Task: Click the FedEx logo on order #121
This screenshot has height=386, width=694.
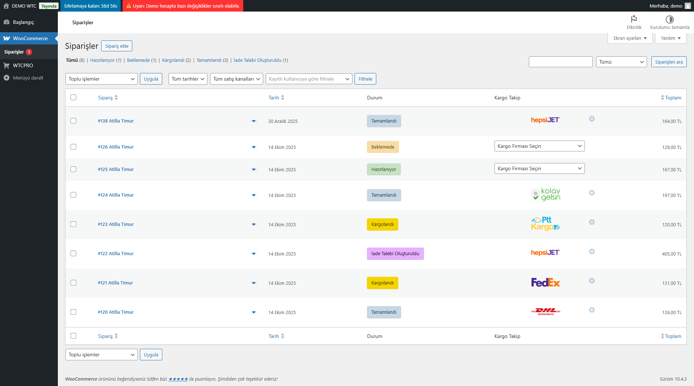Action: [545, 283]
